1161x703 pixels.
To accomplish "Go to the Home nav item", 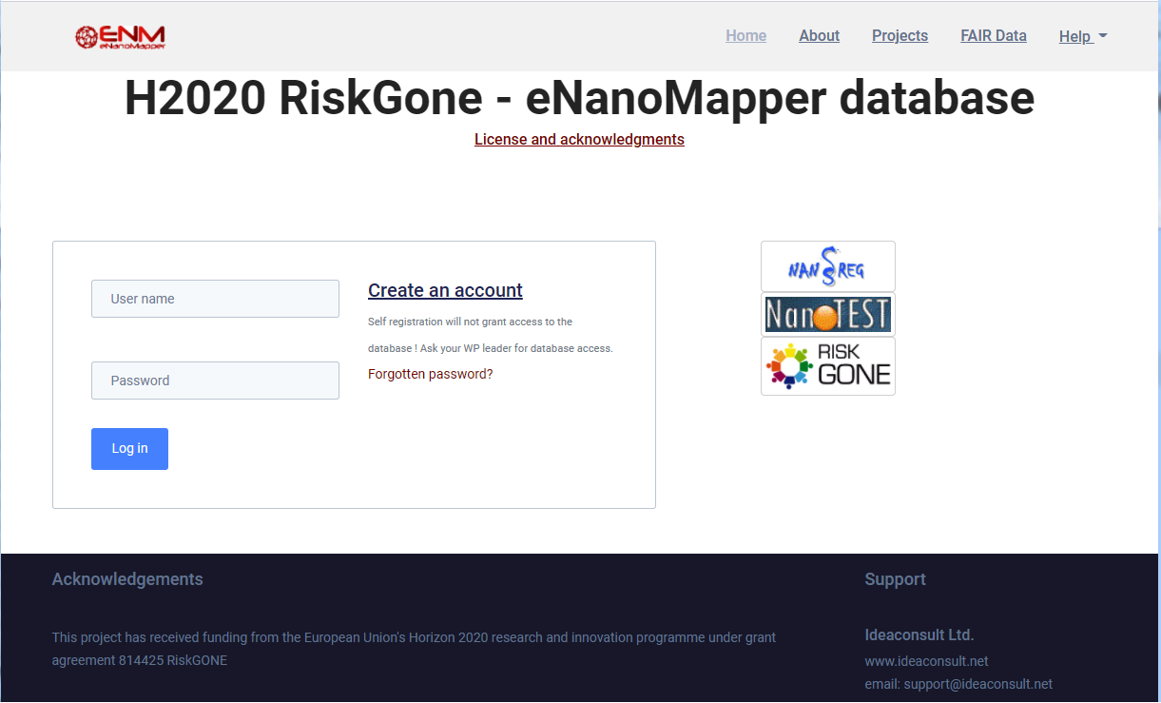I will click(x=745, y=36).
